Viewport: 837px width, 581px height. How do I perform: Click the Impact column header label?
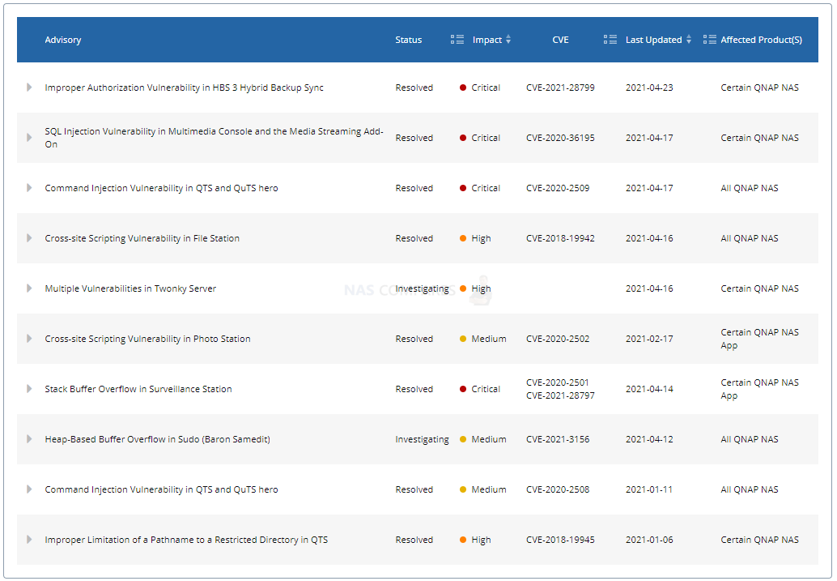click(486, 40)
